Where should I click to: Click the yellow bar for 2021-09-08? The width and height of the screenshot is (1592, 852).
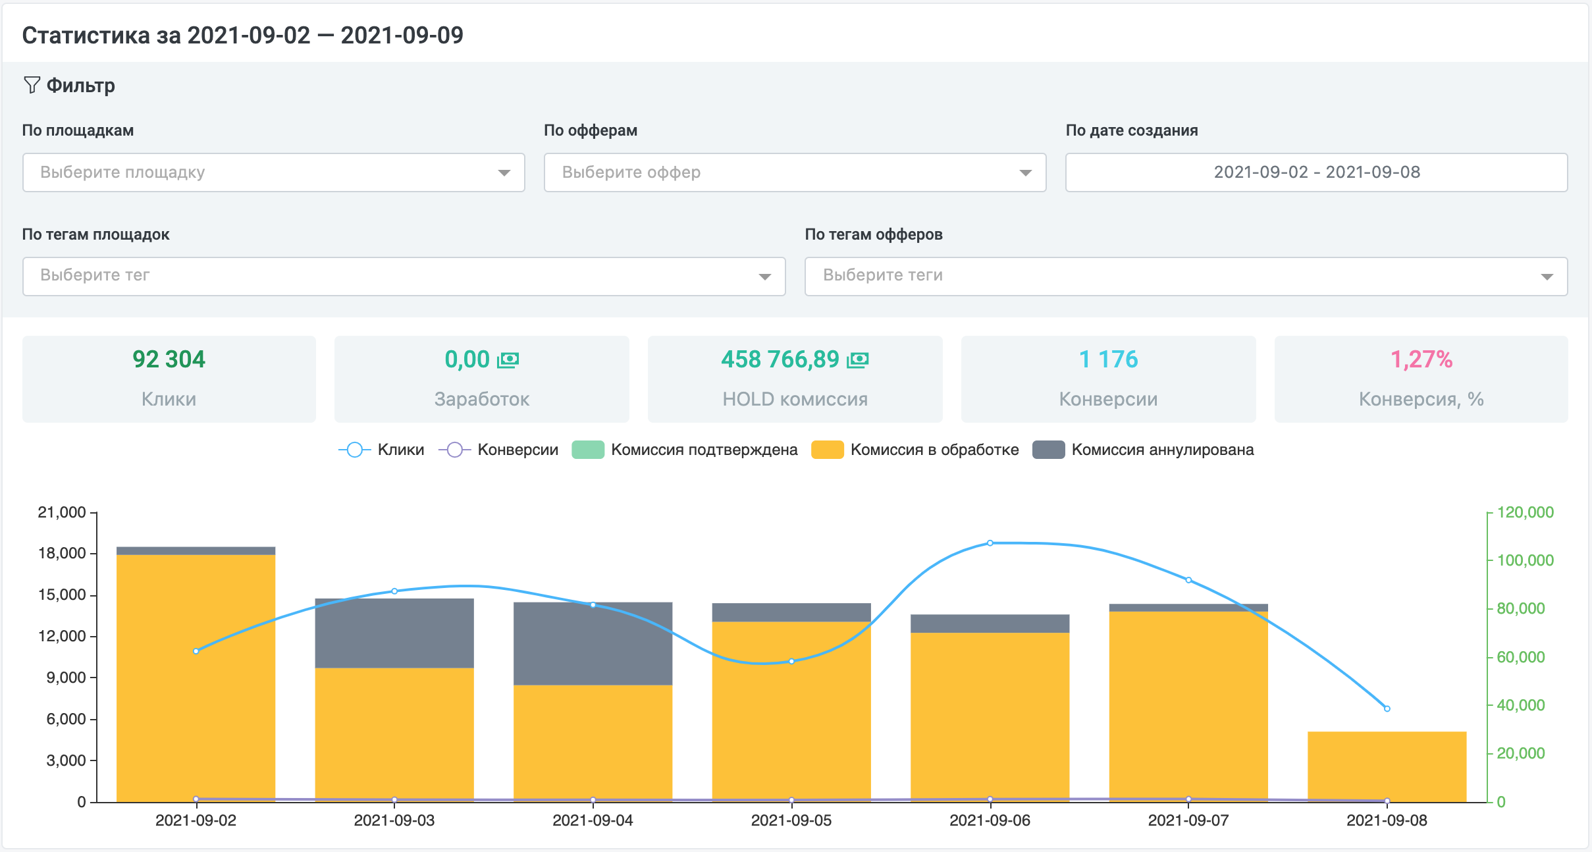[x=1387, y=766]
